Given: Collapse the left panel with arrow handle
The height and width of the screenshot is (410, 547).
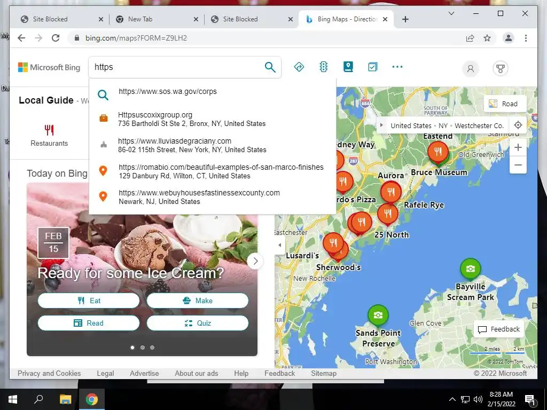Looking at the screenshot, I should (x=279, y=245).
